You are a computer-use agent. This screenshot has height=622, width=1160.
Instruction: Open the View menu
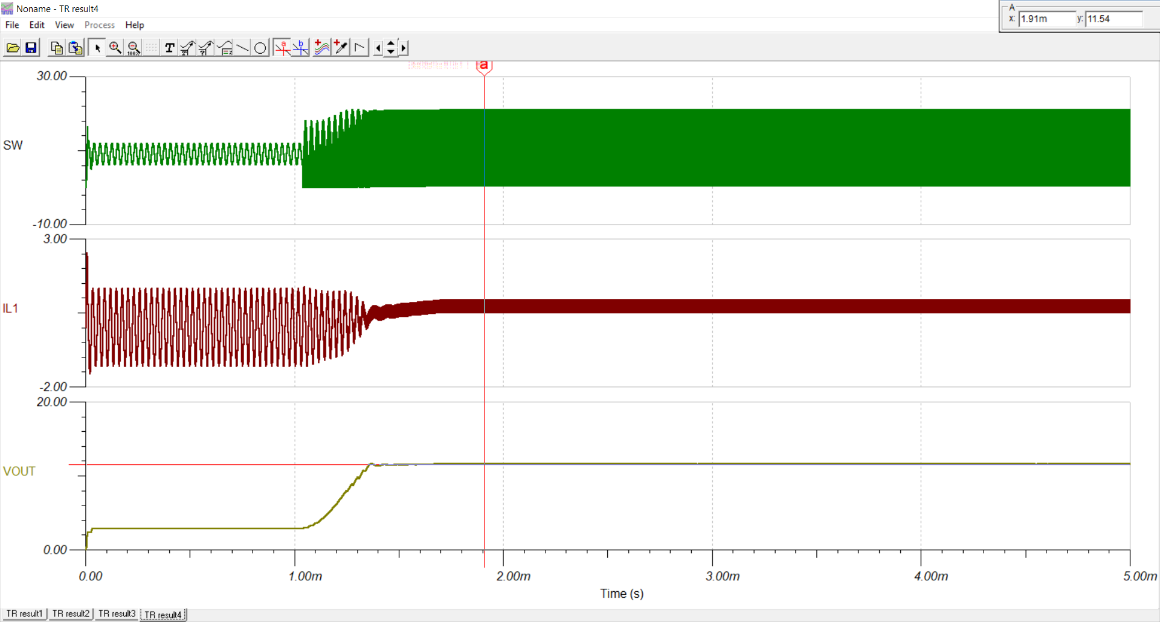pos(64,25)
